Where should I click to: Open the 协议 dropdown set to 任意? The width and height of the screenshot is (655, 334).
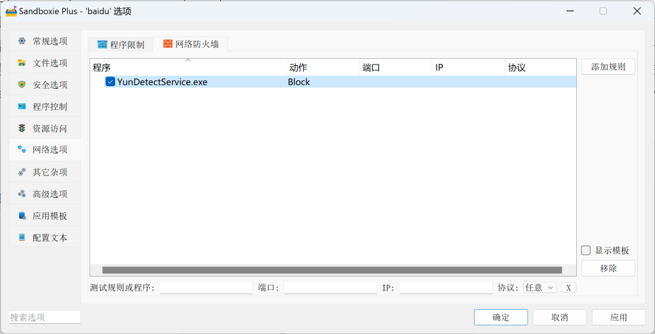[540, 288]
